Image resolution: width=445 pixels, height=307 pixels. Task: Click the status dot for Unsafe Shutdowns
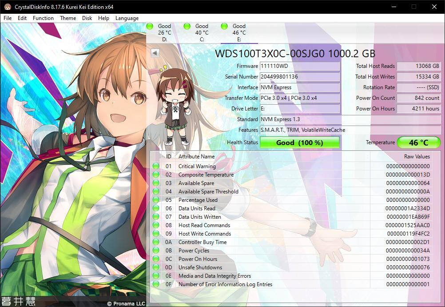[x=157, y=267]
